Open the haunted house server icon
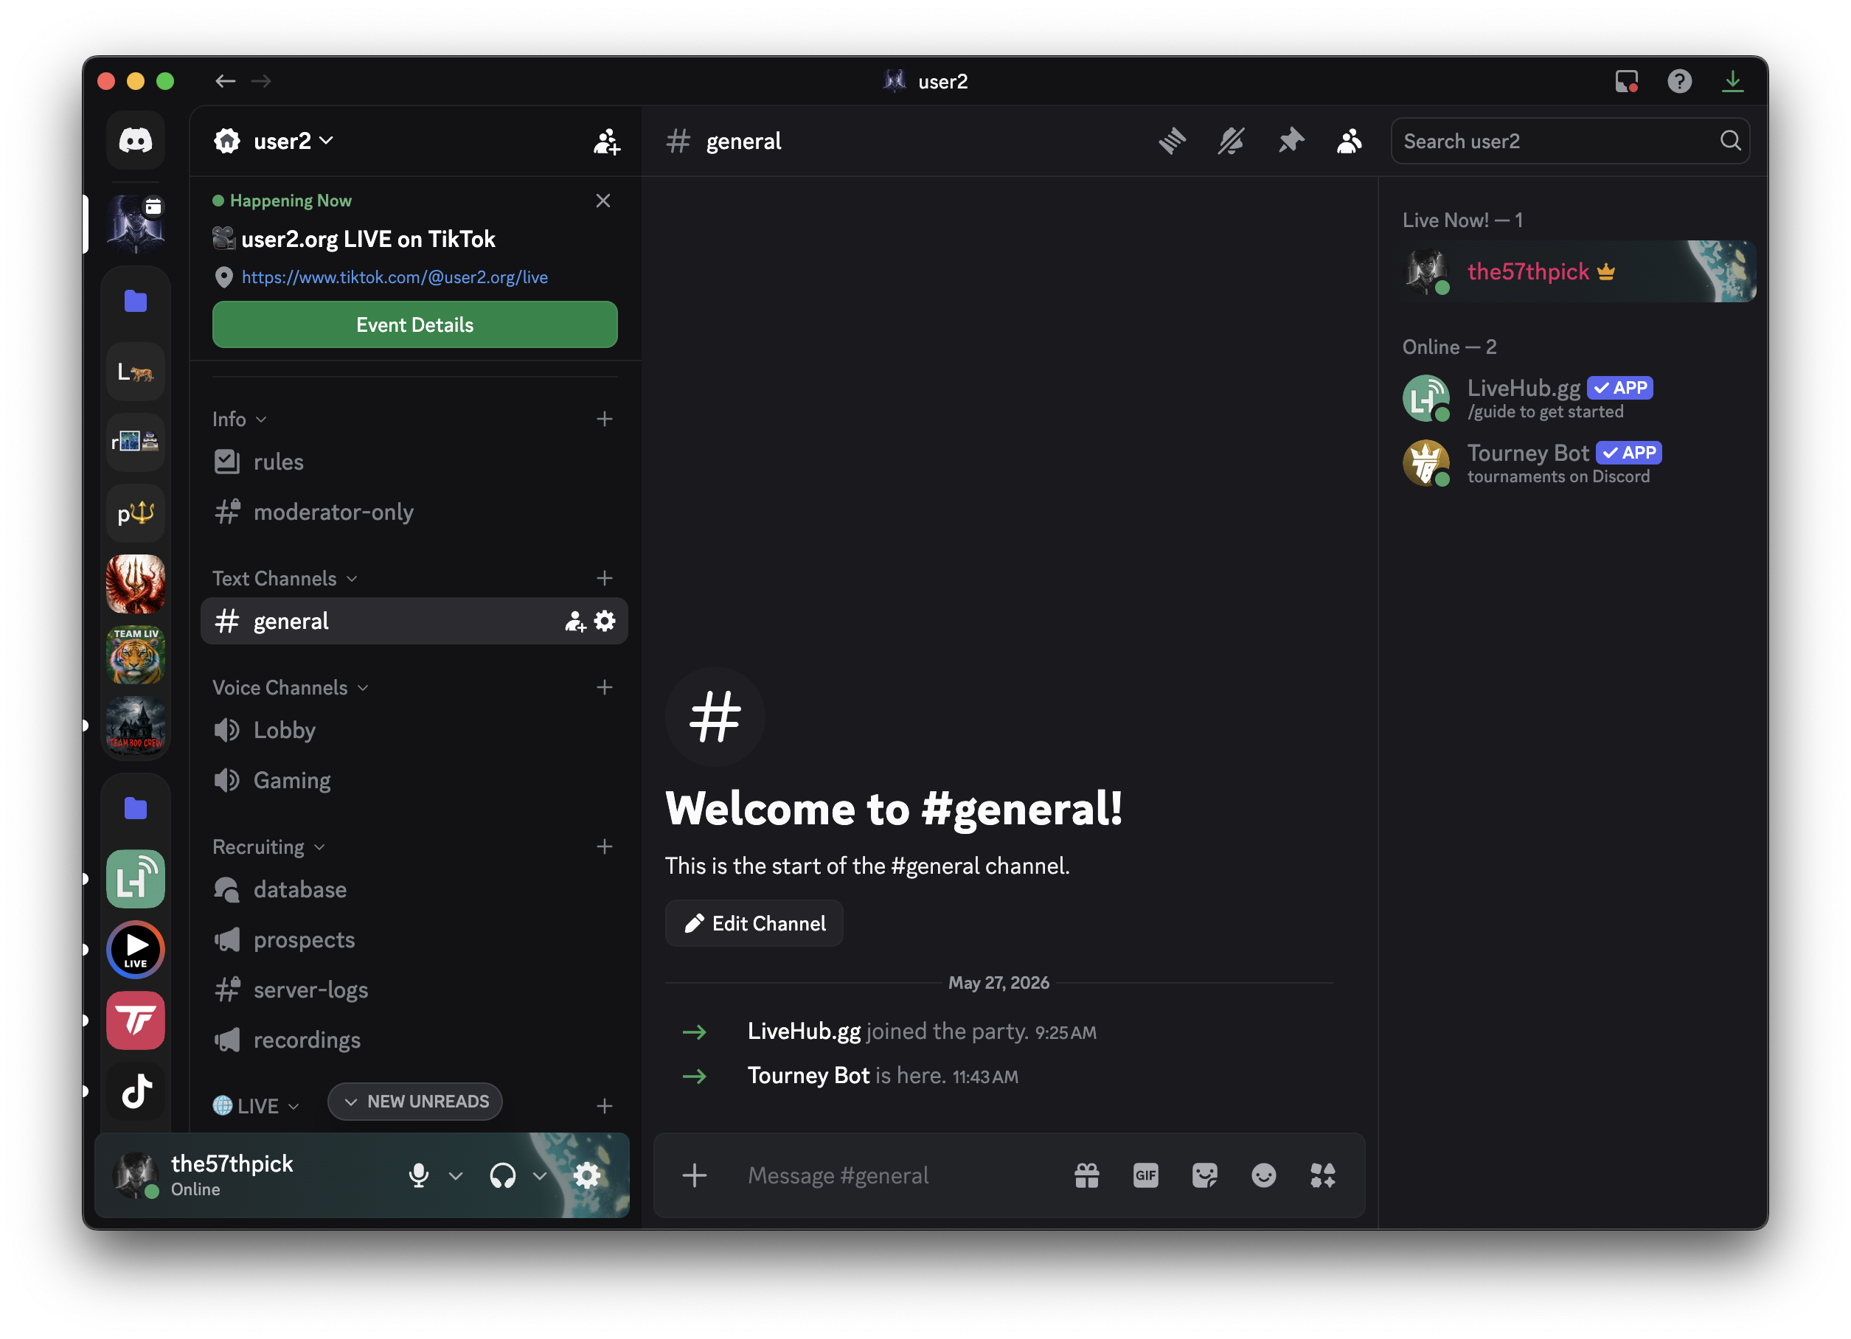This screenshot has height=1339, width=1851. pyautogui.click(x=136, y=726)
